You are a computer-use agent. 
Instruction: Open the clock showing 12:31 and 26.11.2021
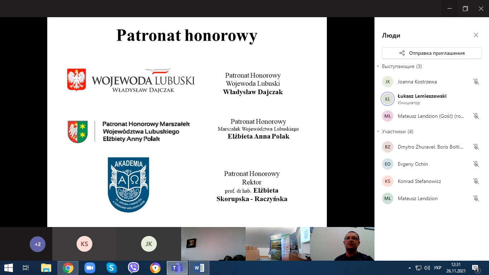456,268
